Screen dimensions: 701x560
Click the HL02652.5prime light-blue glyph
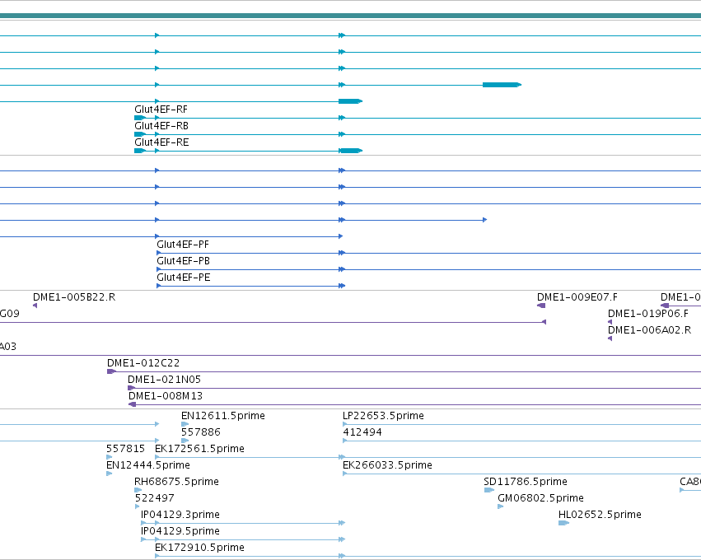coord(563,523)
